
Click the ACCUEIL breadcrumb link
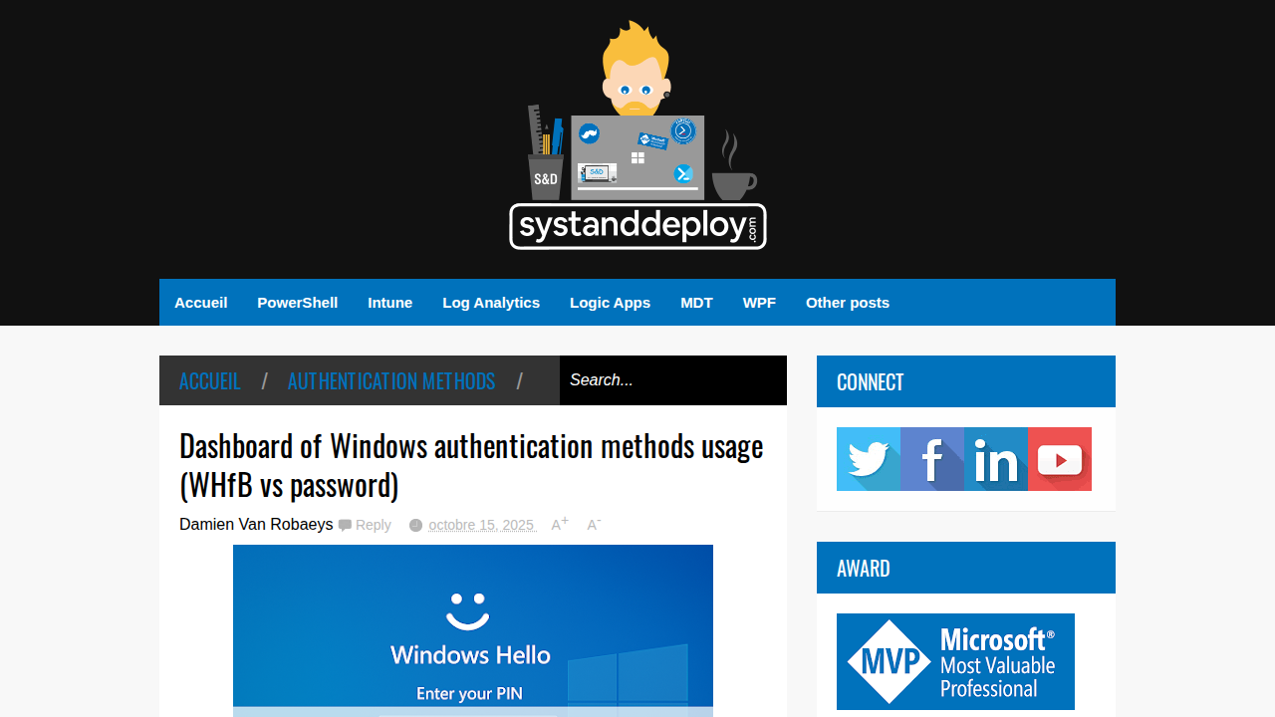210,381
